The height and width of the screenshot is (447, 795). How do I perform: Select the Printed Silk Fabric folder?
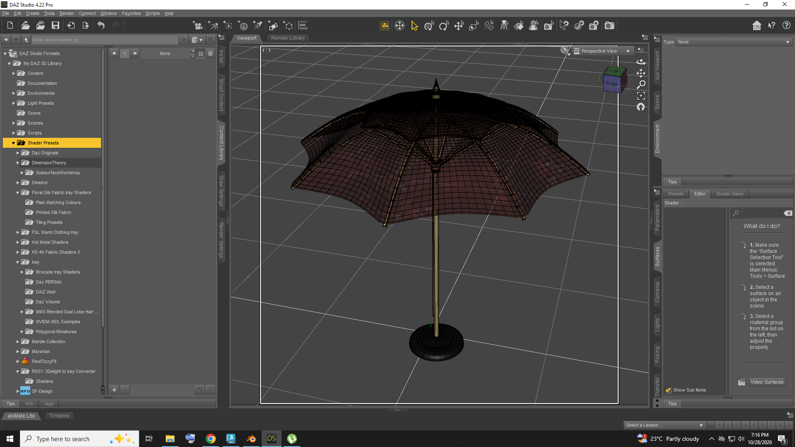pos(53,213)
